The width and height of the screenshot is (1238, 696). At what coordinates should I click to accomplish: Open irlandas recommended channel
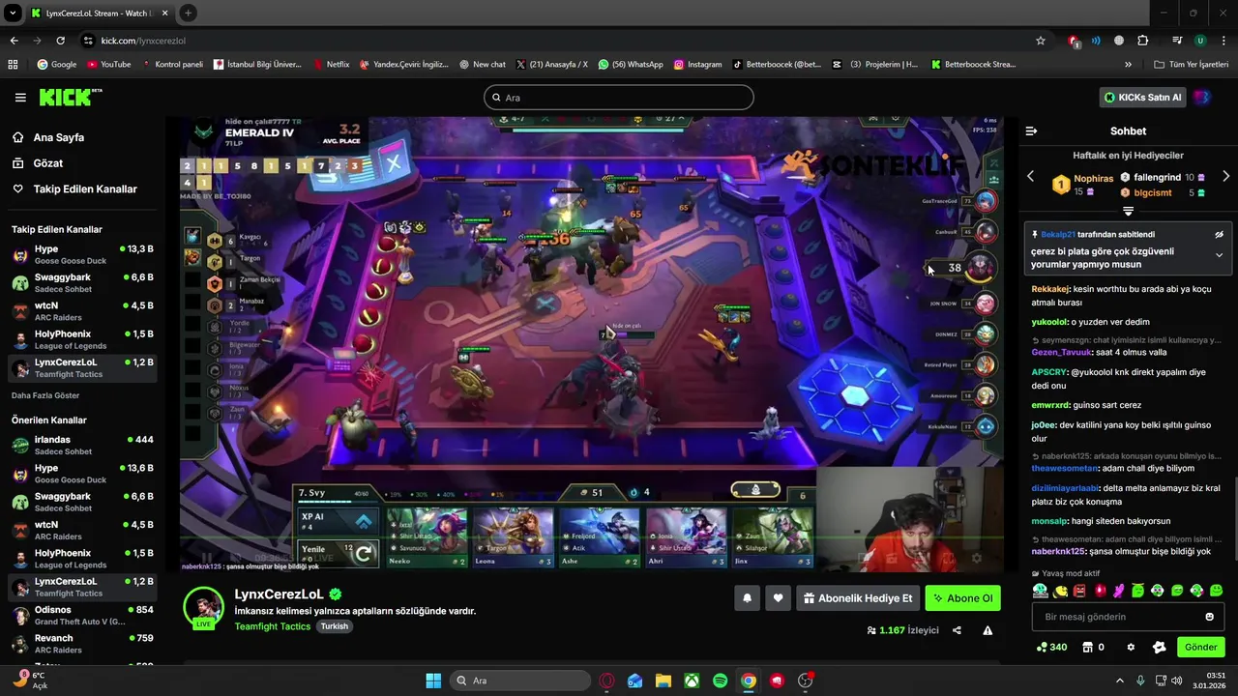[82, 445]
